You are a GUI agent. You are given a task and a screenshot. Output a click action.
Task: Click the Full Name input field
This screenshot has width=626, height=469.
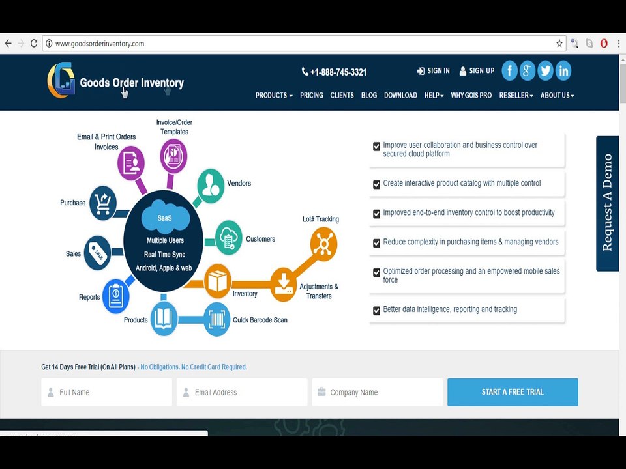(x=106, y=392)
